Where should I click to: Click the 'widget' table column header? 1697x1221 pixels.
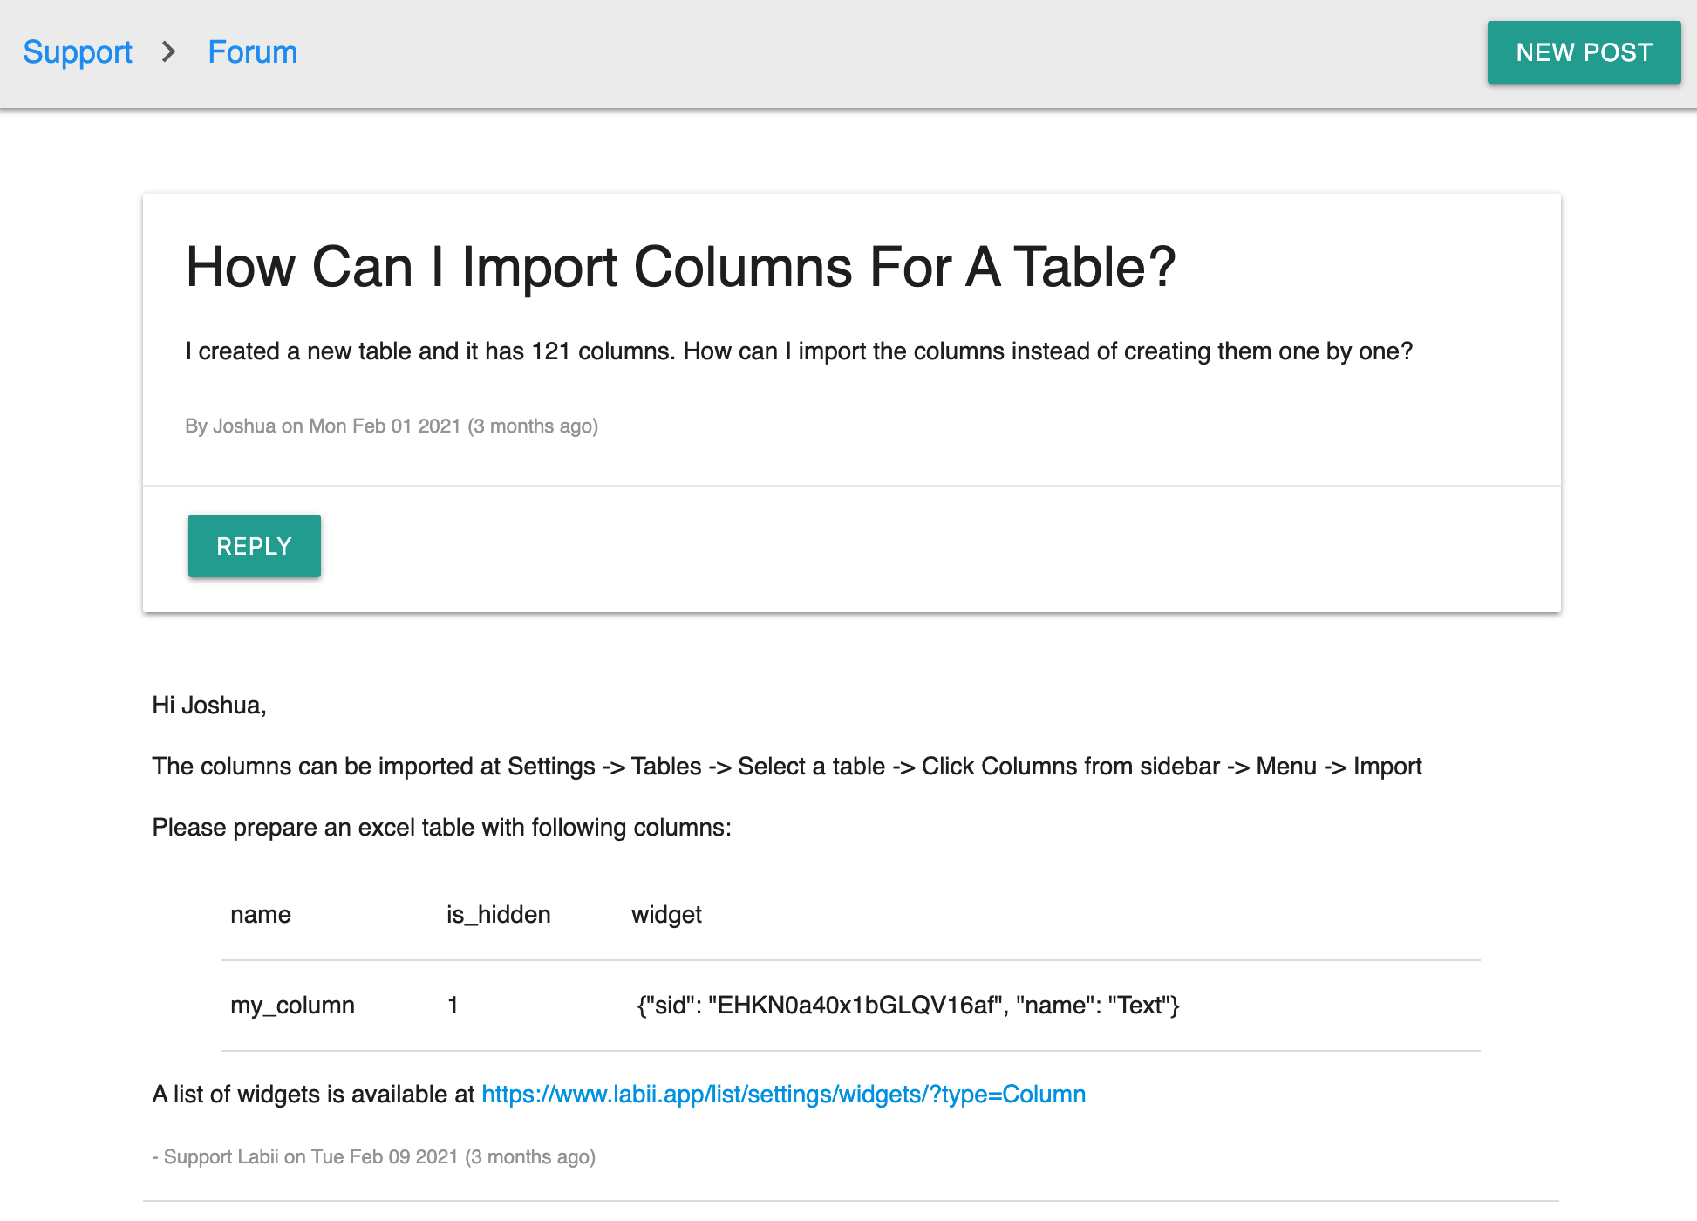pyautogui.click(x=666, y=915)
